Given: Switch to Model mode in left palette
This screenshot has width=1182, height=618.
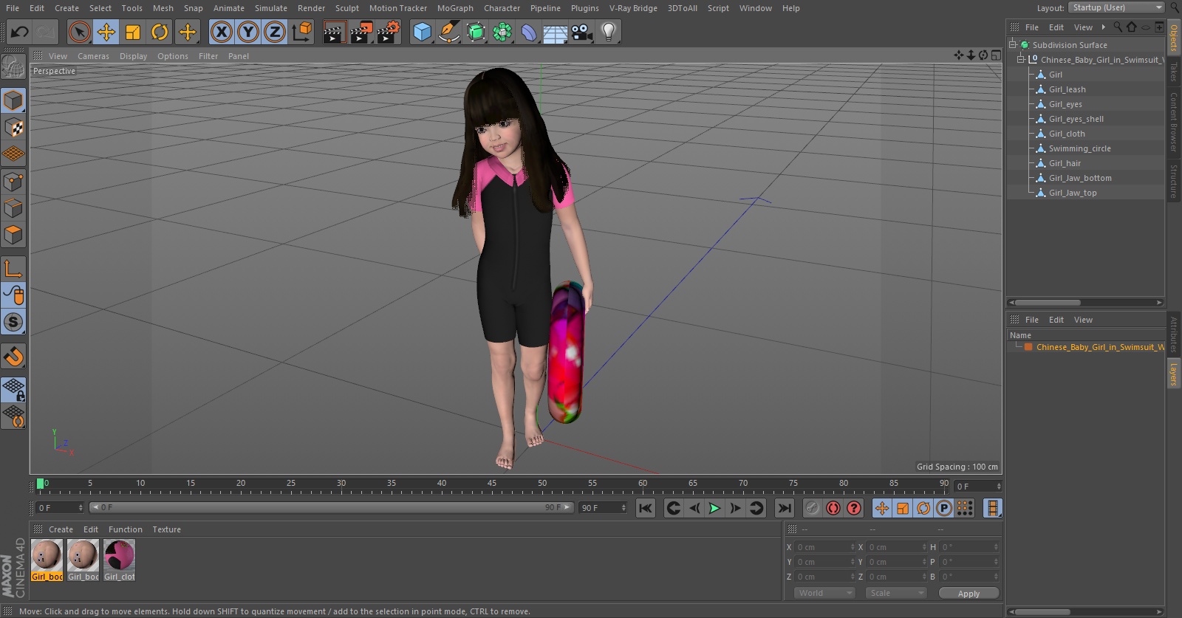Looking at the screenshot, I should point(13,100).
